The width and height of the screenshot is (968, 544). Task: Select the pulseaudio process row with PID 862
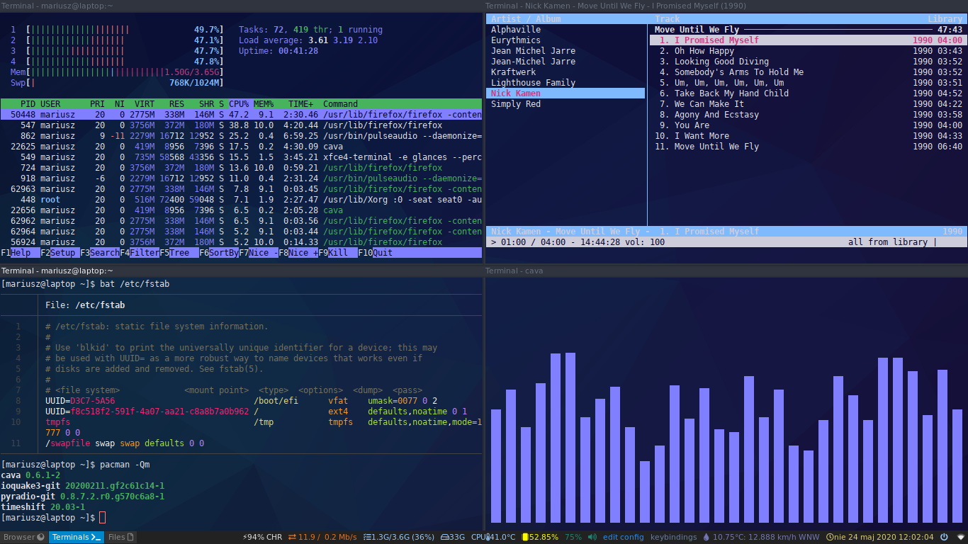[x=241, y=136]
